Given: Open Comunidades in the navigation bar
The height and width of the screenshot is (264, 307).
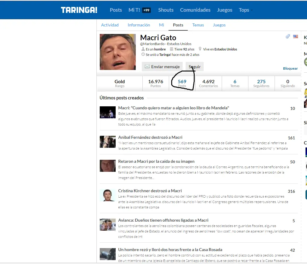Looking at the screenshot, I should pyautogui.click(x=195, y=10).
